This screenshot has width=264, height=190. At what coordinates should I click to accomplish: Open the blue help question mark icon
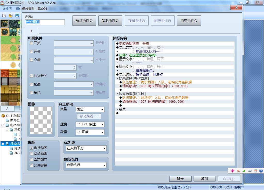pos(261,171)
